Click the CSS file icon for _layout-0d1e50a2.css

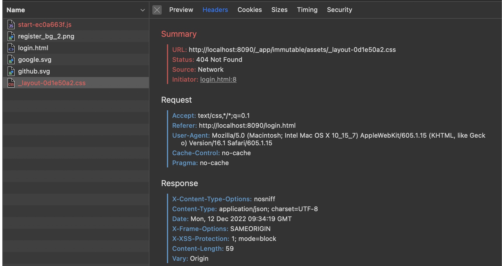coord(11,83)
